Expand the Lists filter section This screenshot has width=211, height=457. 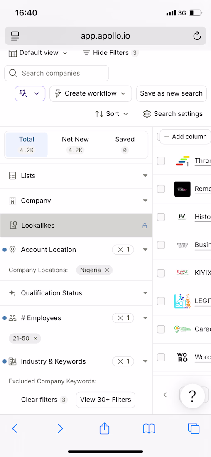pos(76,176)
